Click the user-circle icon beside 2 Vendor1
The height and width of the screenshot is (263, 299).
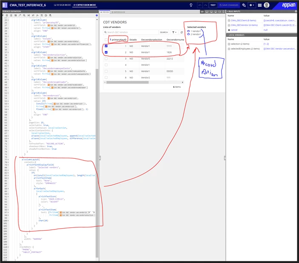[x=188, y=34]
